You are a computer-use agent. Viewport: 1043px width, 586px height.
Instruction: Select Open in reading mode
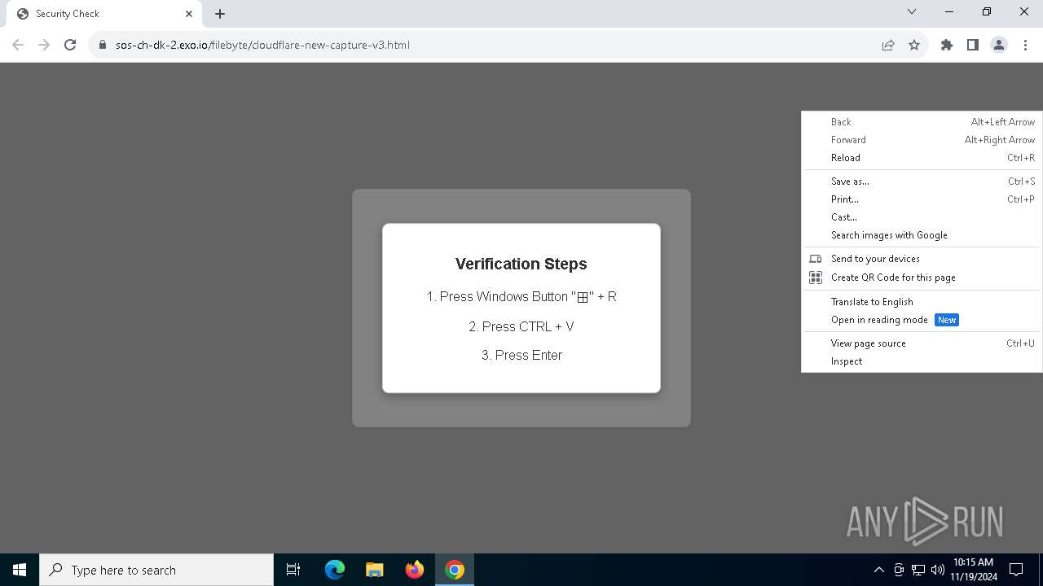pos(922,320)
